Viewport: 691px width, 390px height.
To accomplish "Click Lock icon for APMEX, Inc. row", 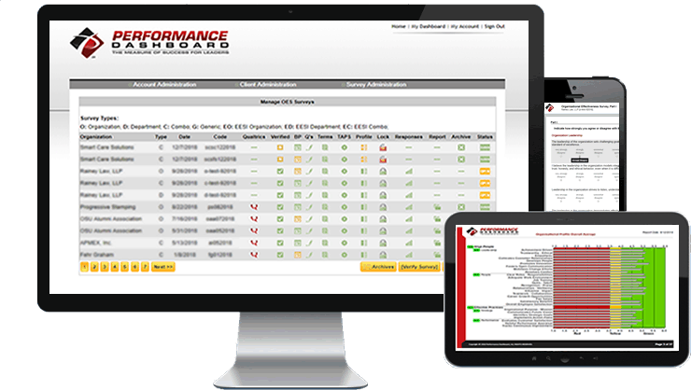I will pyautogui.click(x=383, y=243).
